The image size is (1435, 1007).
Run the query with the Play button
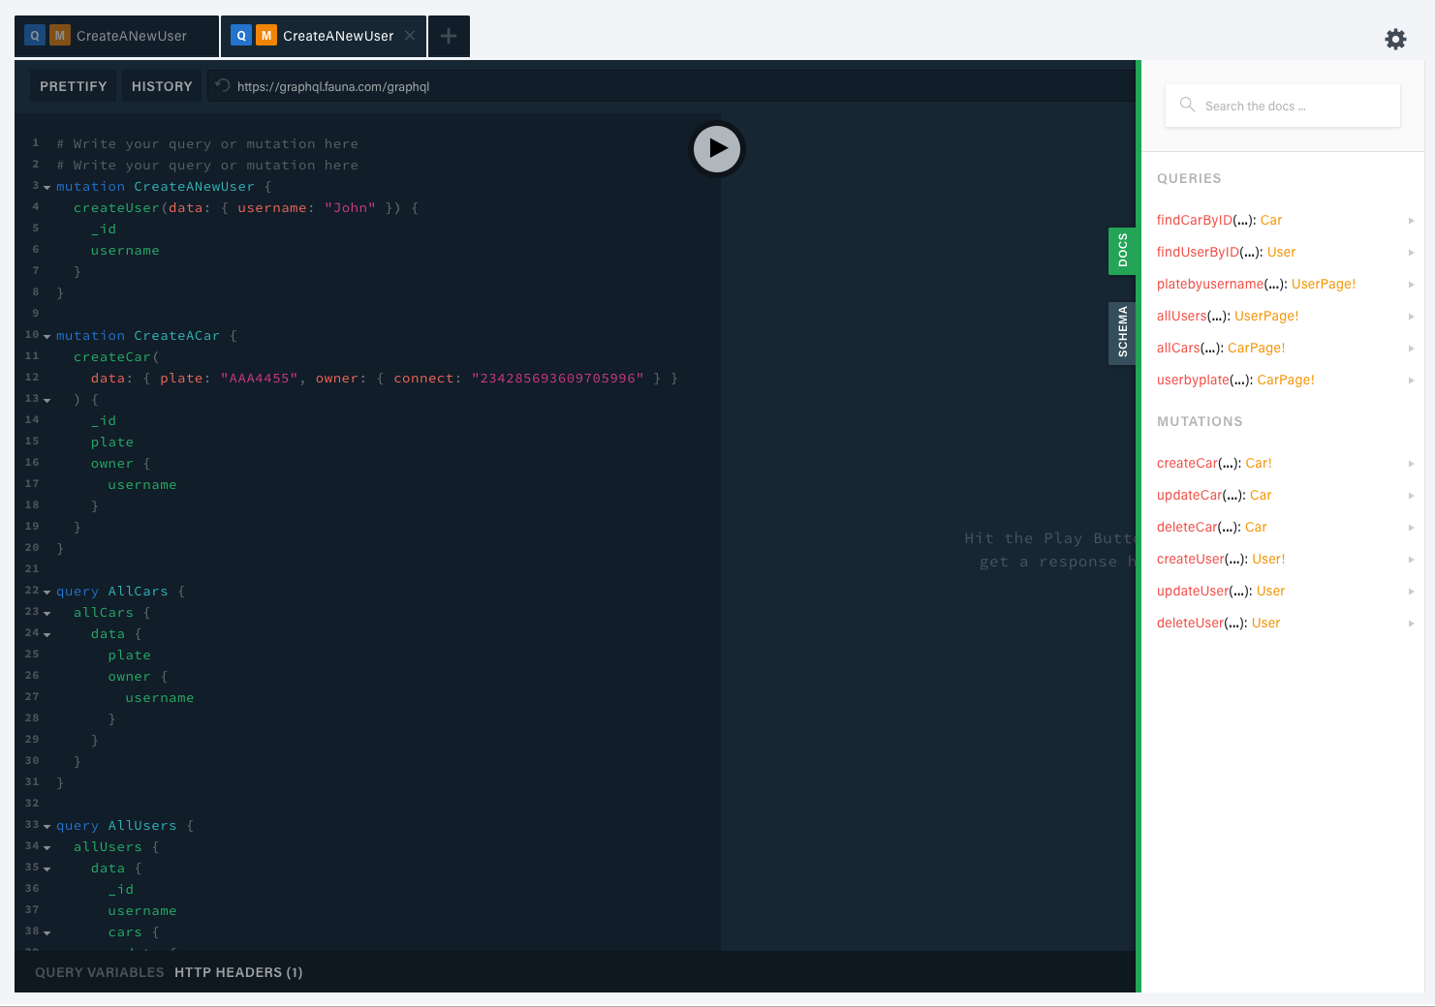click(x=717, y=149)
